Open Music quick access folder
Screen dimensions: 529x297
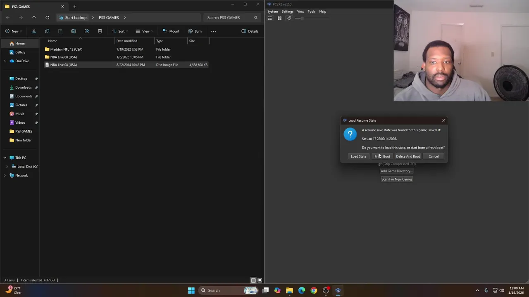click(x=20, y=114)
